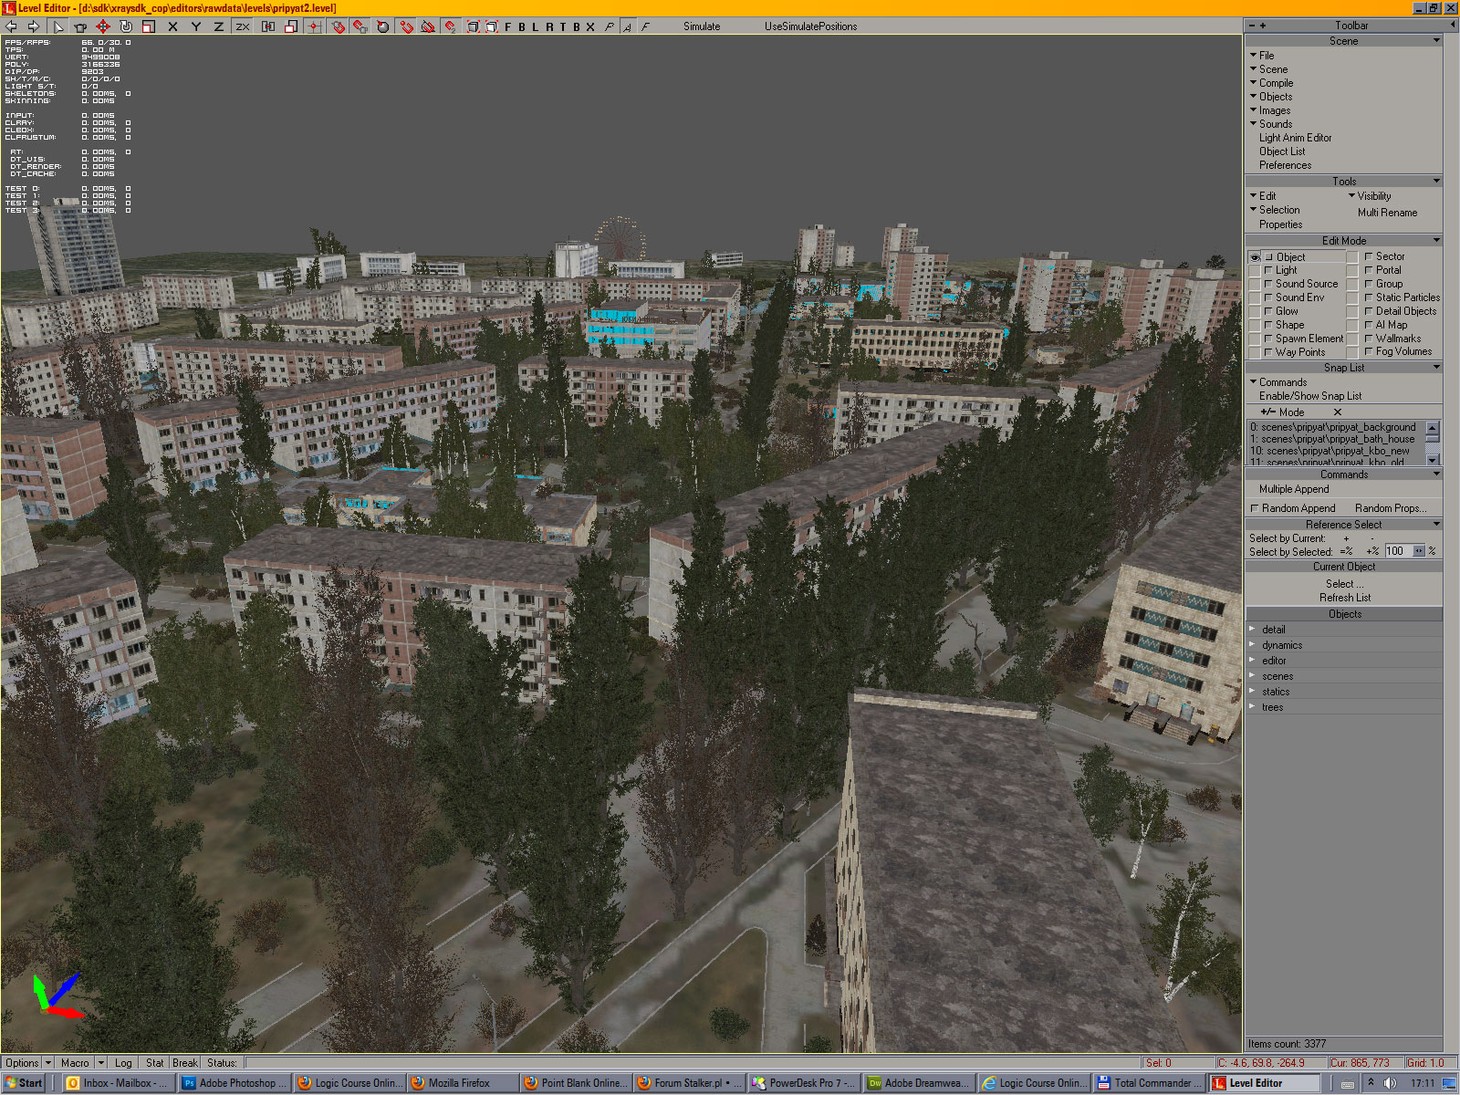
Task: Select snap list entry pripyat_bath_house
Action: point(1332,439)
